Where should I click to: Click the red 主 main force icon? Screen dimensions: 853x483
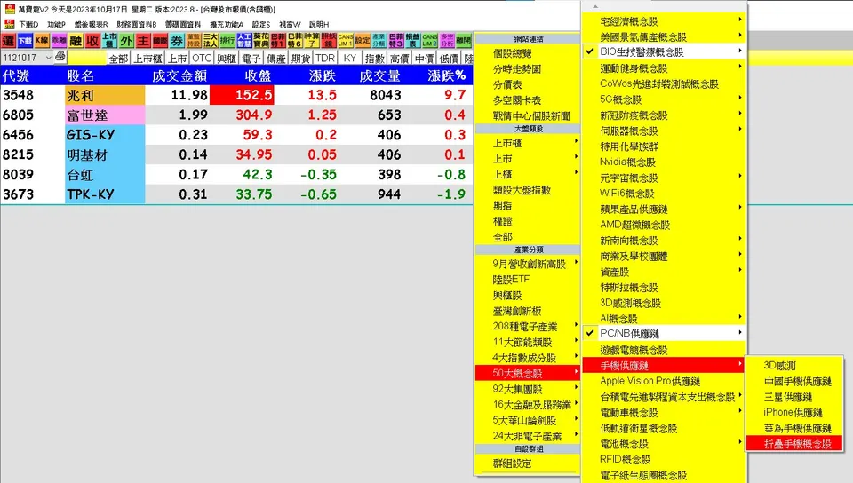[143, 41]
